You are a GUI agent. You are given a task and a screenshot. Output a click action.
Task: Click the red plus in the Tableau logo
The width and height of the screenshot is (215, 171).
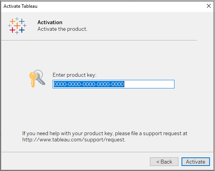tap(12, 30)
